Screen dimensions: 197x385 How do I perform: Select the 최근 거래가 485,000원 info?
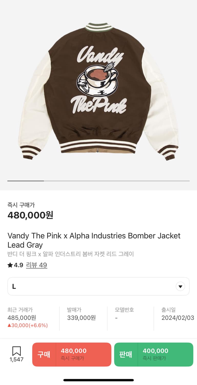coord(22,318)
